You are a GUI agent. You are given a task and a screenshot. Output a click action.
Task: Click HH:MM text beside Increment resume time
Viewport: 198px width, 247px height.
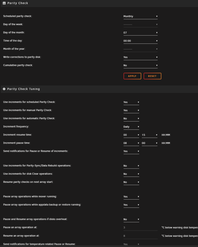point(166,135)
